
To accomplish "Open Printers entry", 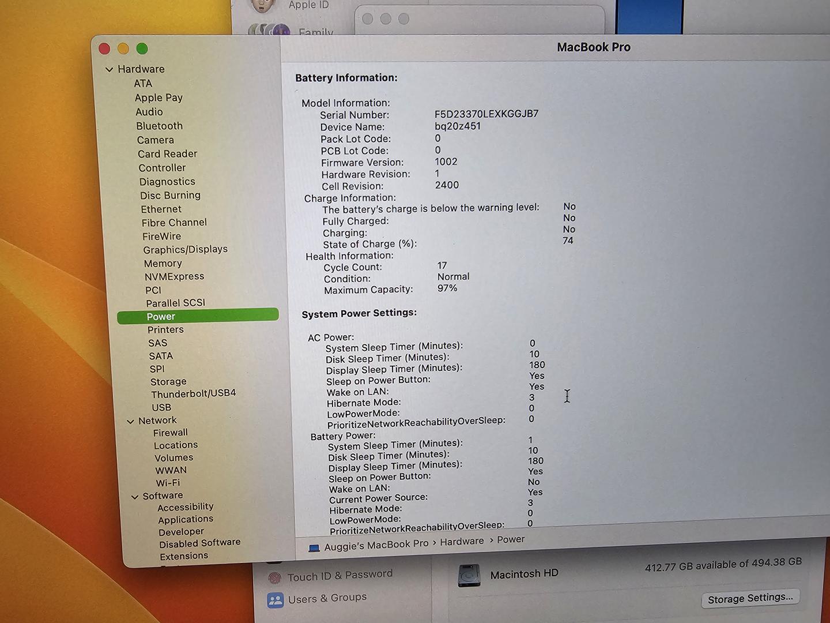I will 165,329.
